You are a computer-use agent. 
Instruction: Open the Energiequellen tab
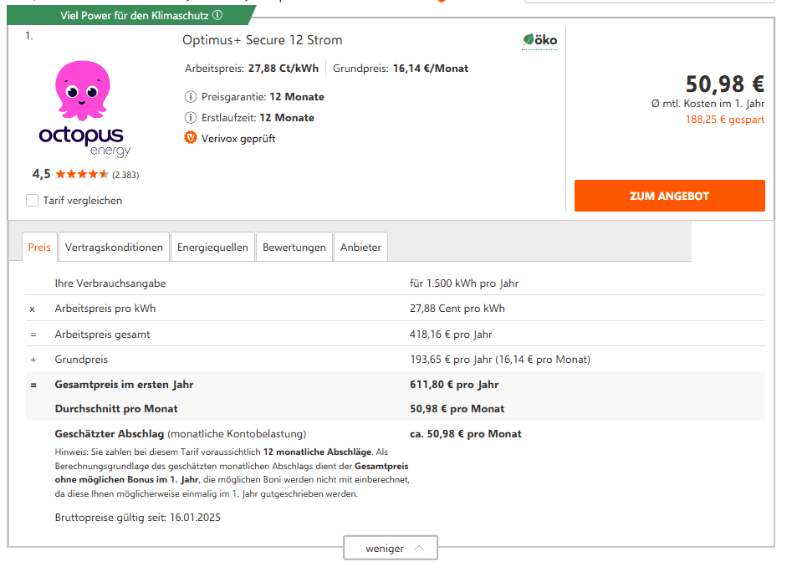click(x=212, y=248)
